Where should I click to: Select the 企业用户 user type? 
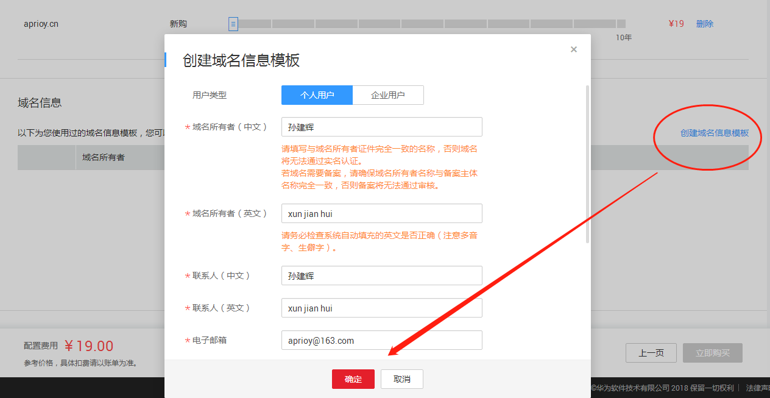[388, 95]
